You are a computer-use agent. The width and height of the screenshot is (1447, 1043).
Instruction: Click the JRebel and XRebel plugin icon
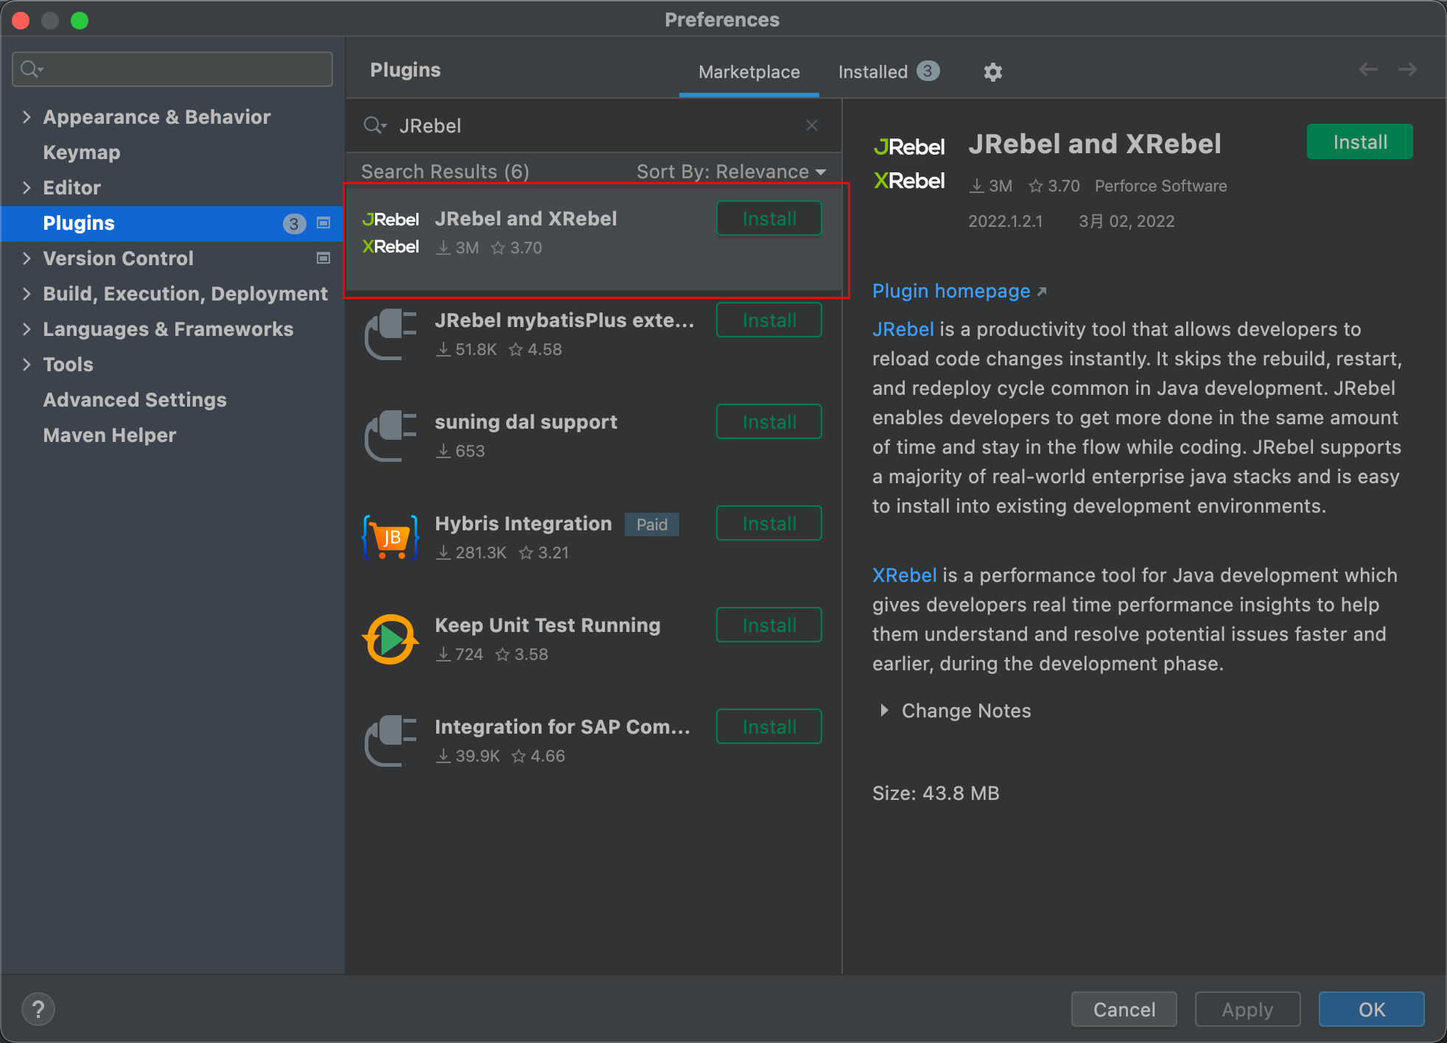tap(392, 231)
